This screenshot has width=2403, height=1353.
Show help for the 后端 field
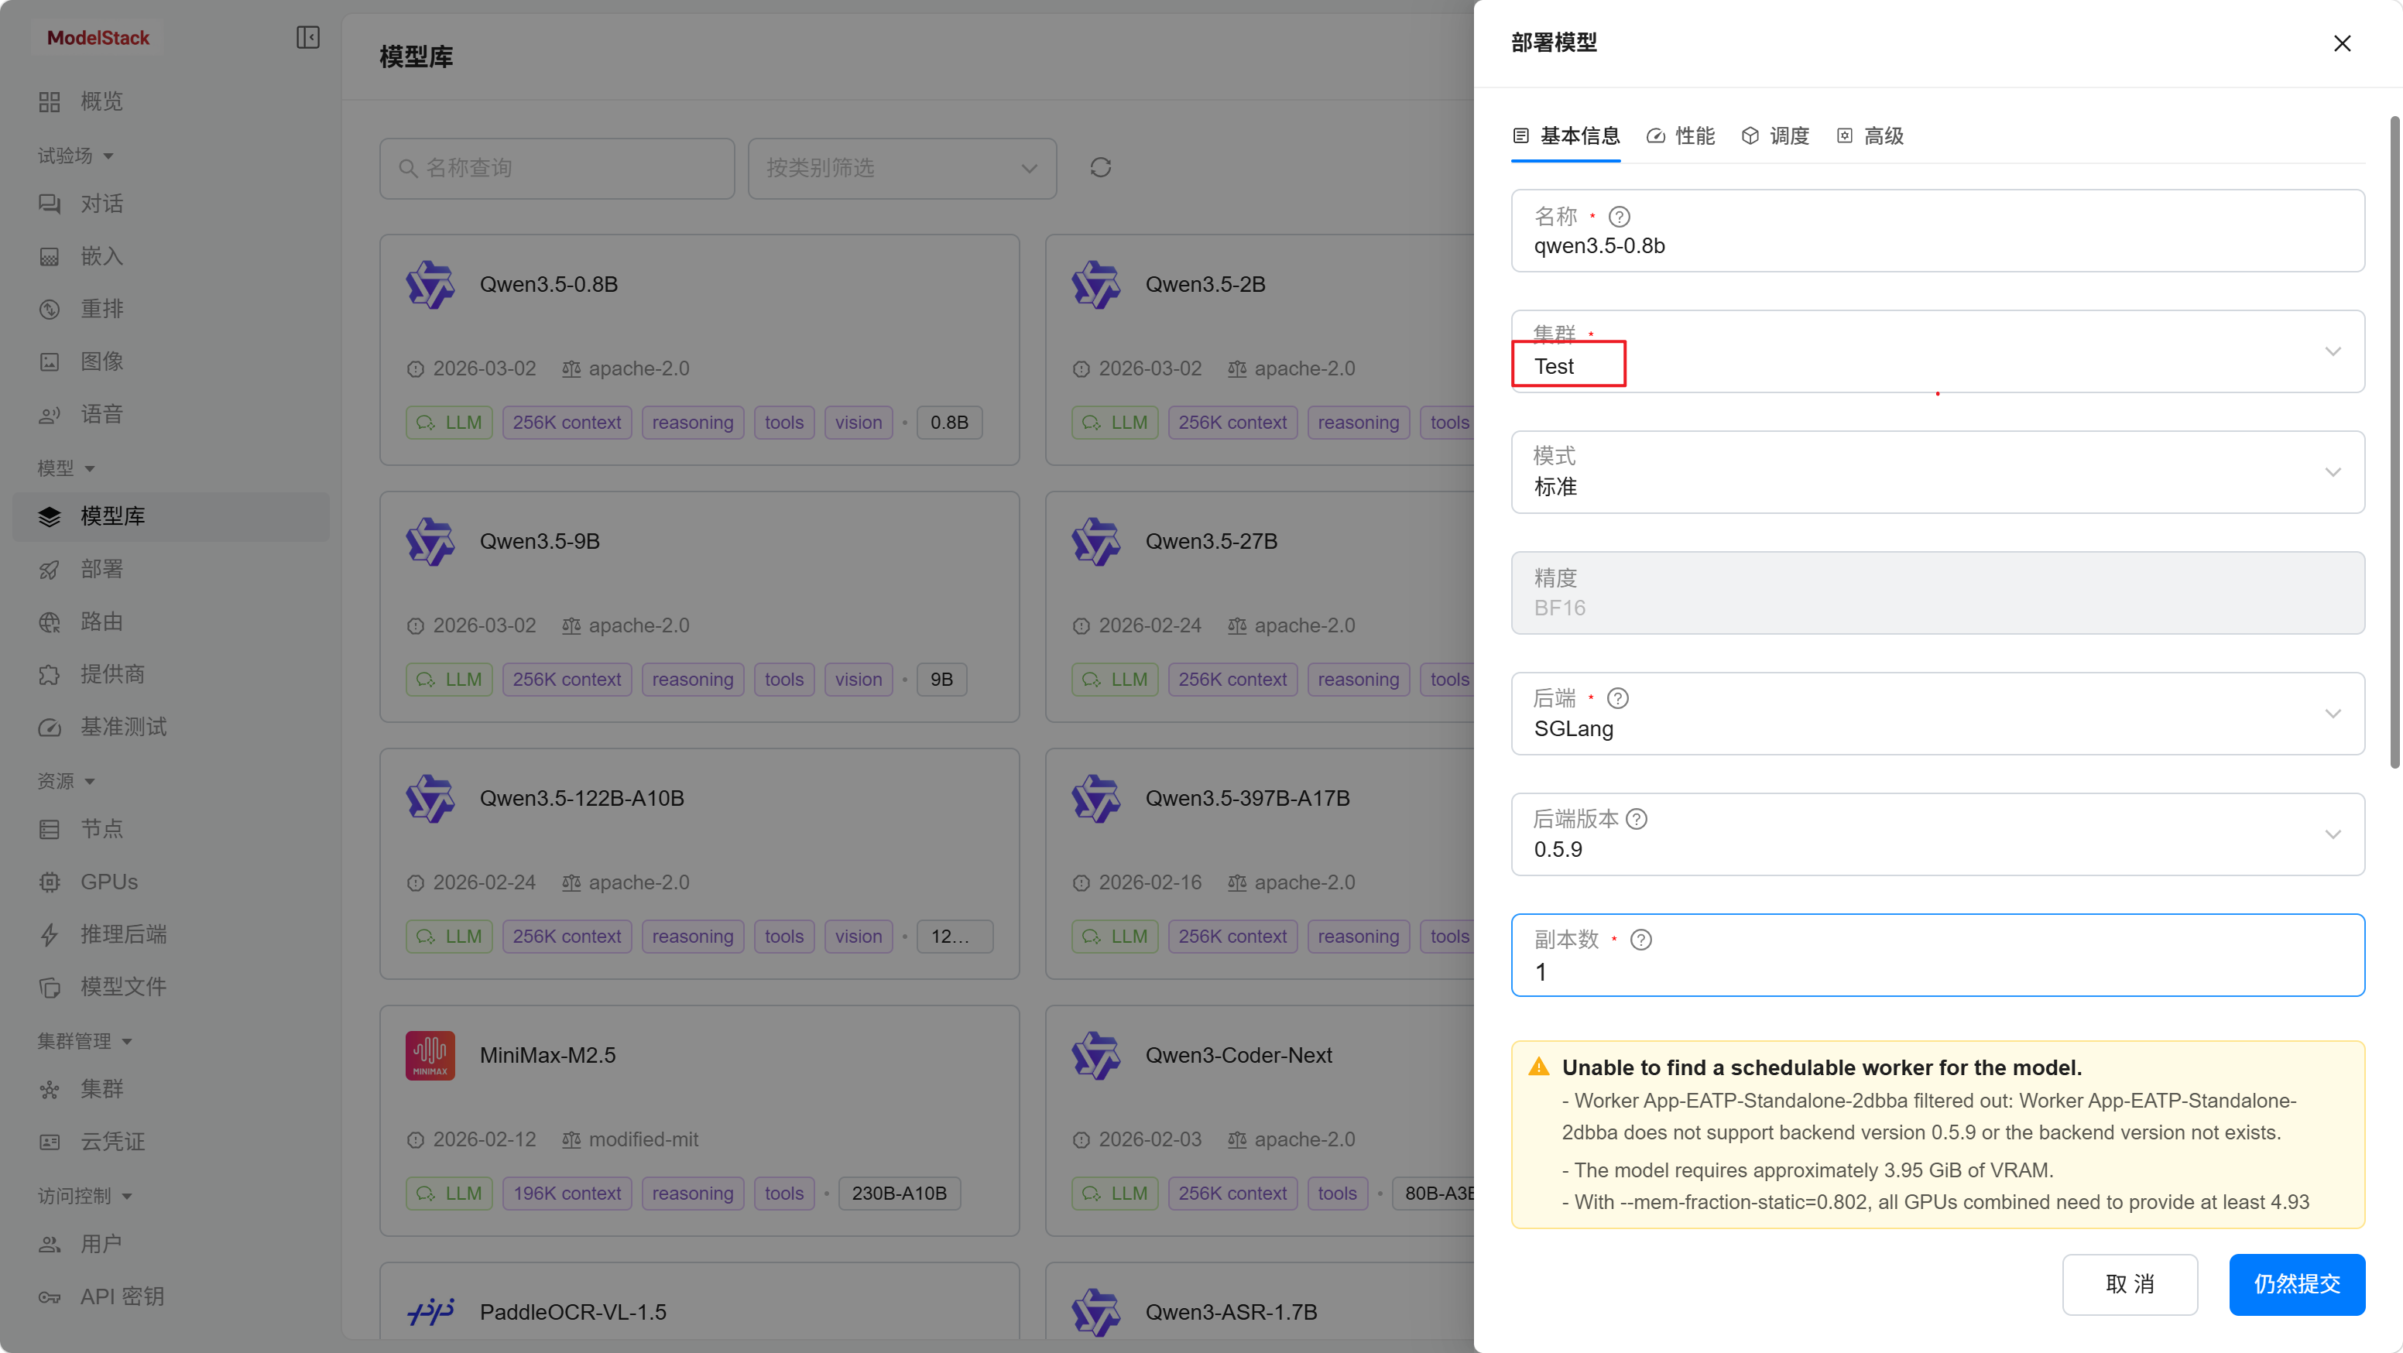1619,698
